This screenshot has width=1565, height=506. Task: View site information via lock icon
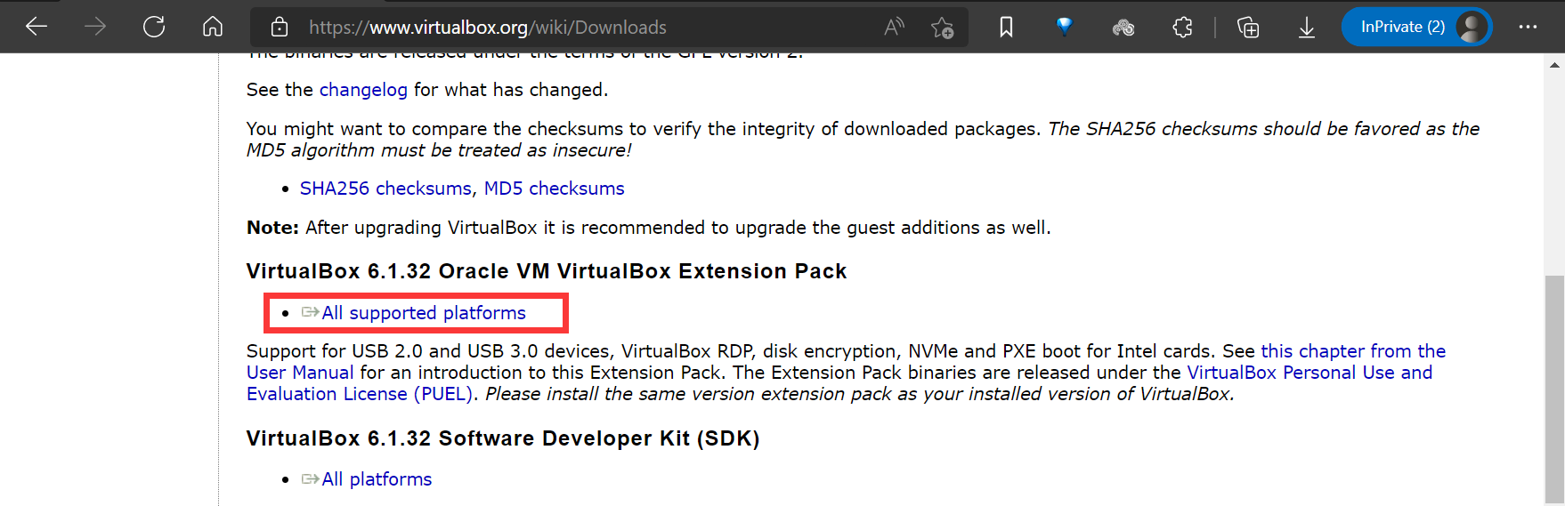click(x=280, y=28)
